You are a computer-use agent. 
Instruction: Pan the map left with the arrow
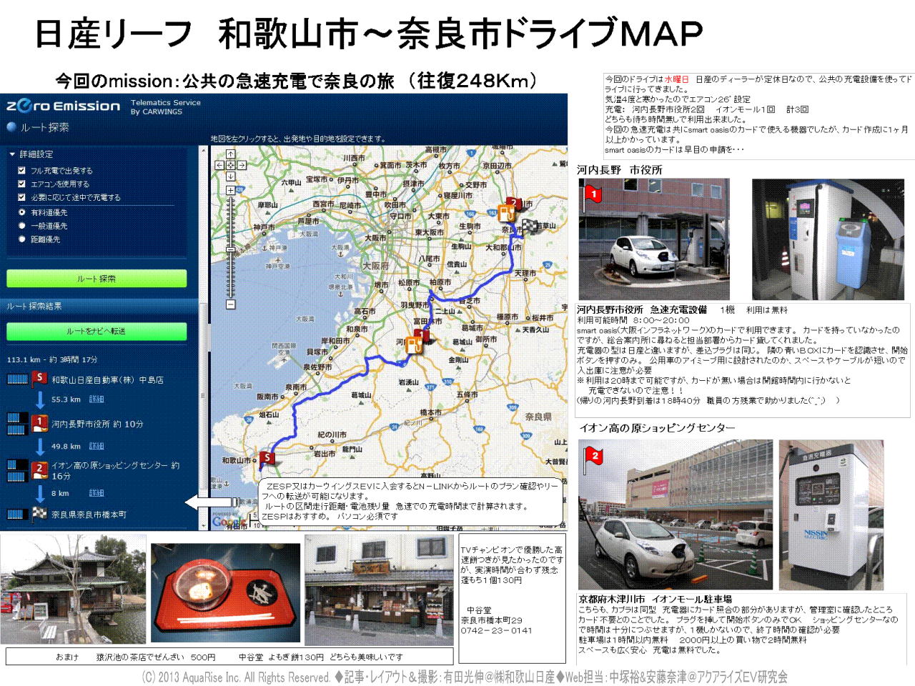tap(219, 165)
